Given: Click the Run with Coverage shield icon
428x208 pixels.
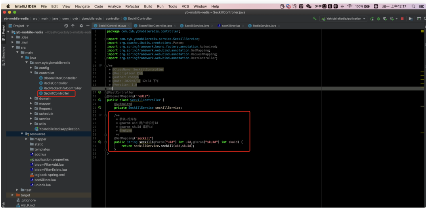Looking at the screenshot, I should point(385,19).
